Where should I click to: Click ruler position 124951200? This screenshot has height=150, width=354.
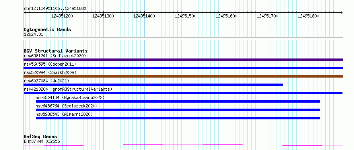coord(62,16)
